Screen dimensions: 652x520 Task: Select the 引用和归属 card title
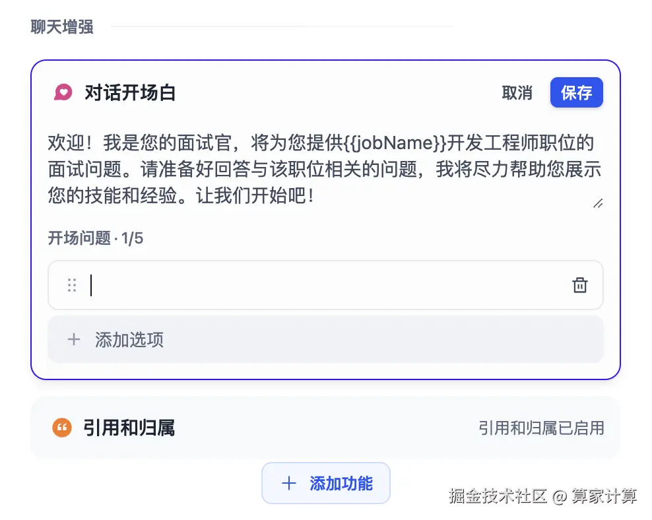pos(129,428)
